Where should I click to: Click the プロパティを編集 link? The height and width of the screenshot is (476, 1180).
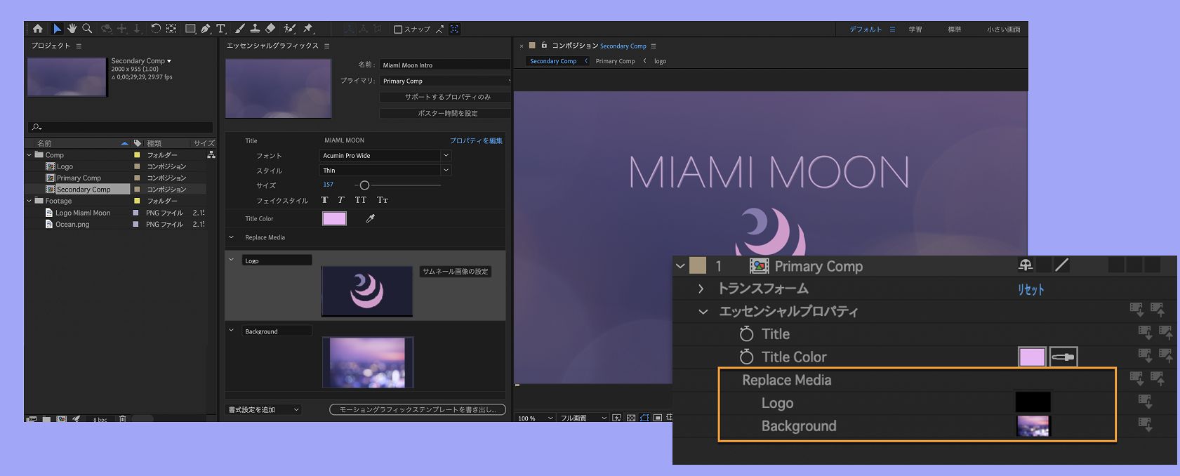tap(476, 140)
